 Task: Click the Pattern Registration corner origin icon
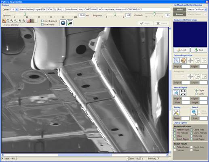[x=204, y=61]
